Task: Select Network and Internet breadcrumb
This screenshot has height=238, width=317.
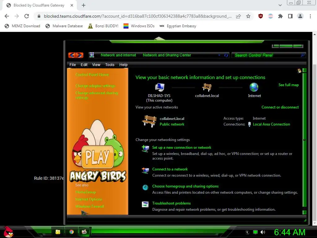Action: point(118,55)
